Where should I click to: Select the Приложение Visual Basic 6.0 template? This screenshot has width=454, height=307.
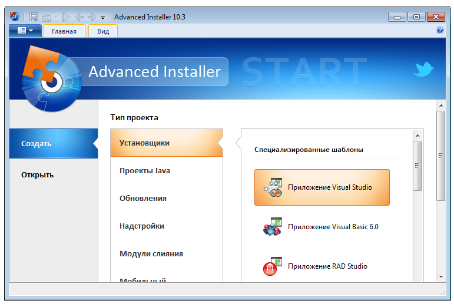(322, 227)
